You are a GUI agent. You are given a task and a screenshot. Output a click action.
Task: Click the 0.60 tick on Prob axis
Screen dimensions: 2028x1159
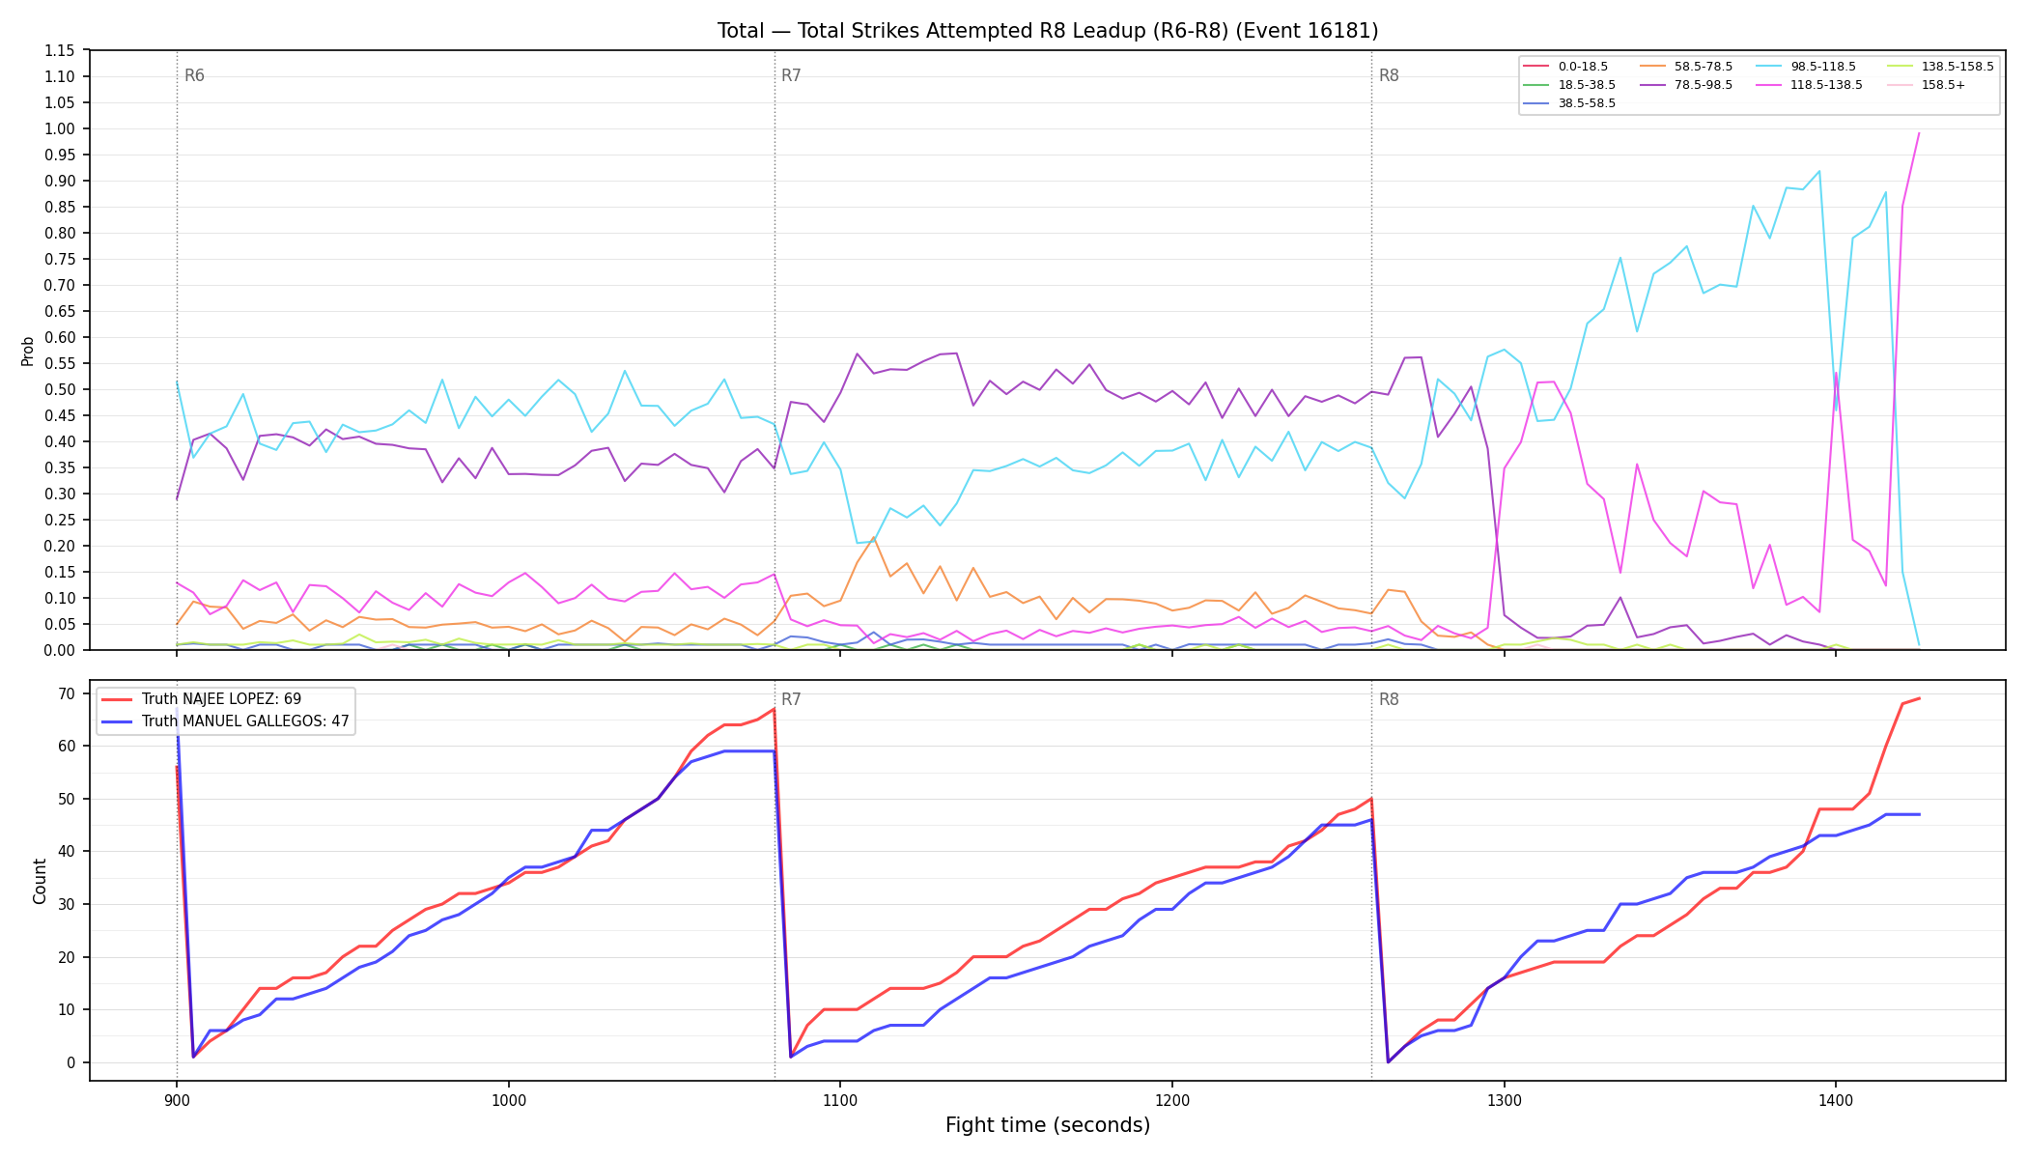(60, 337)
